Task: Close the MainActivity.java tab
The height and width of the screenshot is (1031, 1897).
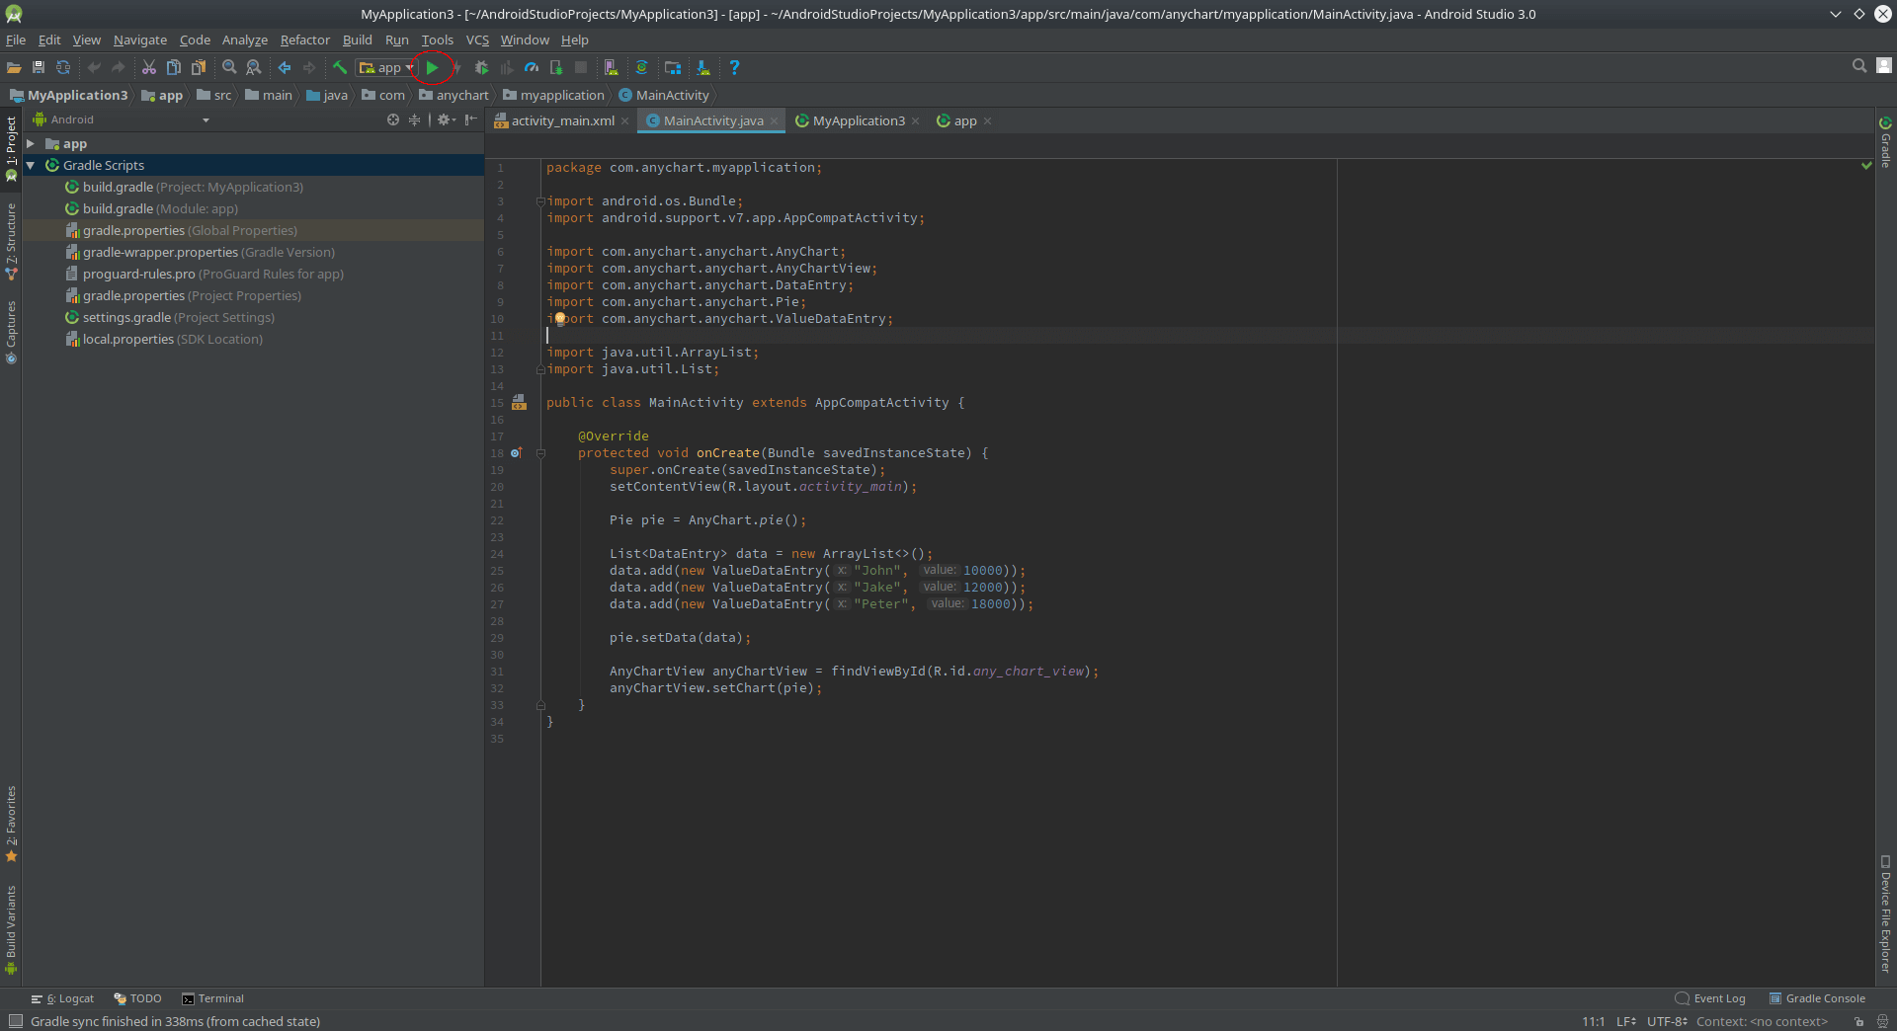Action: click(x=775, y=121)
